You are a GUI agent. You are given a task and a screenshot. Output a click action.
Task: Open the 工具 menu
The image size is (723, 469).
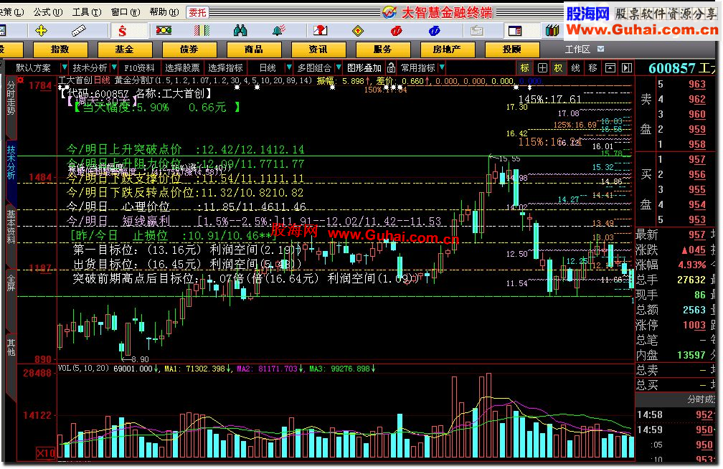(87, 12)
